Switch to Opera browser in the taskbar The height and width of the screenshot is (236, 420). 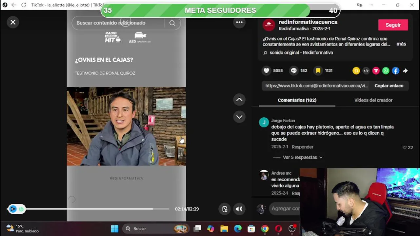(x=278, y=229)
